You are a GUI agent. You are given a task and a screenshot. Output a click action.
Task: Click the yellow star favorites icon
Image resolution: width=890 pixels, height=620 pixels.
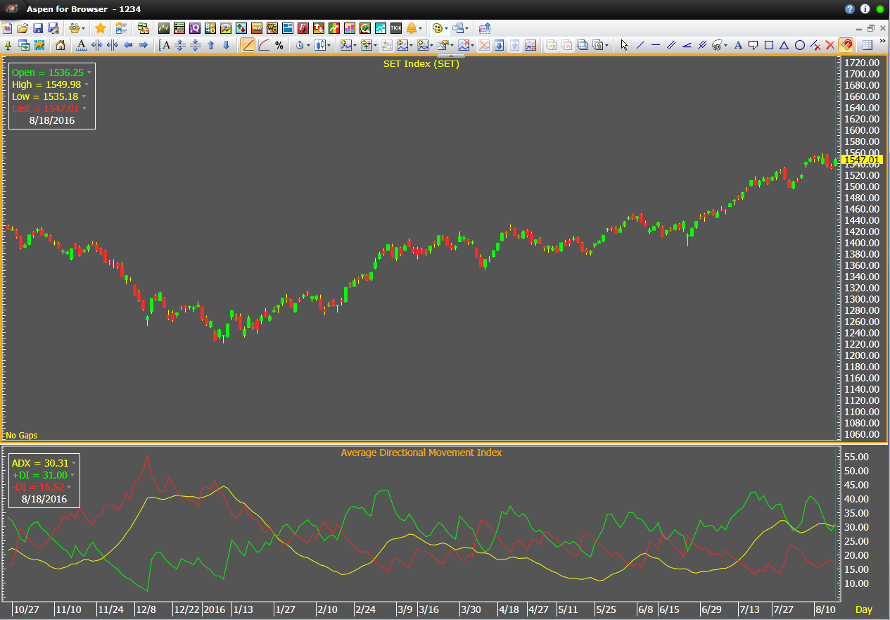[101, 28]
